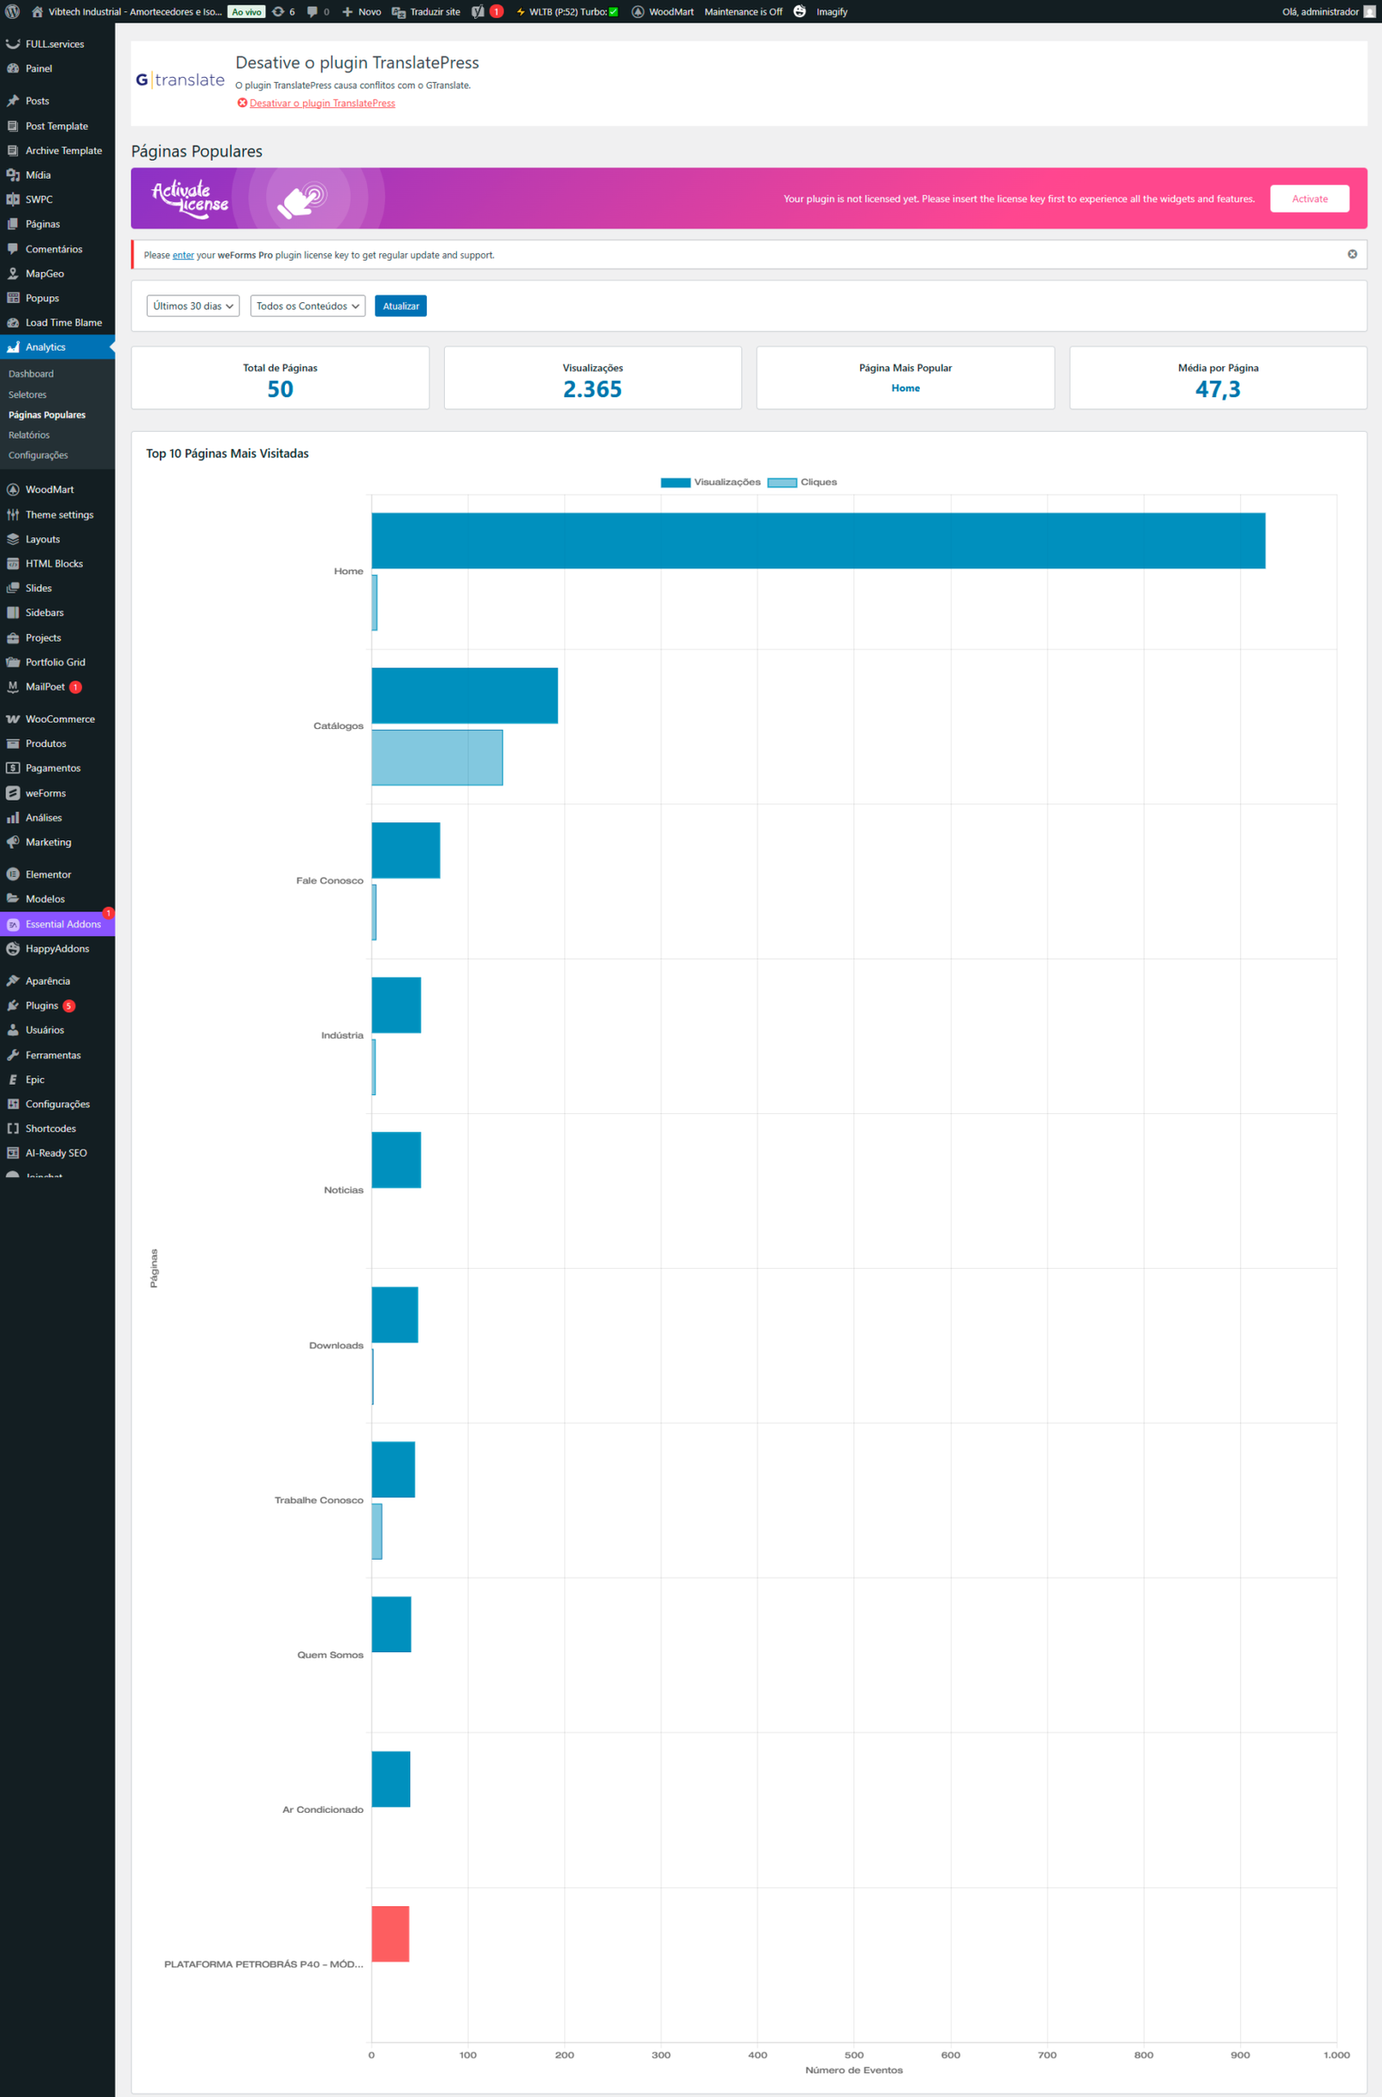The width and height of the screenshot is (1382, 2097).
Task: Open the Novo menu in admin bar
Action: tap(361, 11)
